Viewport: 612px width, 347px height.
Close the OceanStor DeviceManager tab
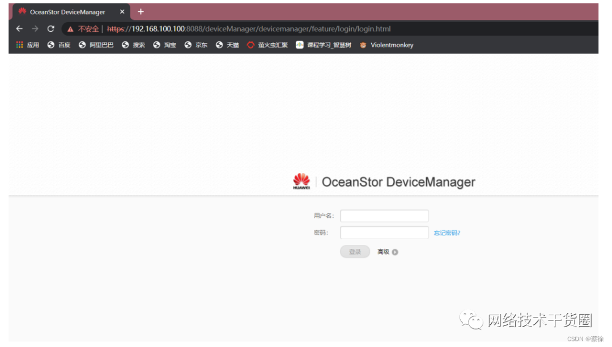(x=122, y=12)
